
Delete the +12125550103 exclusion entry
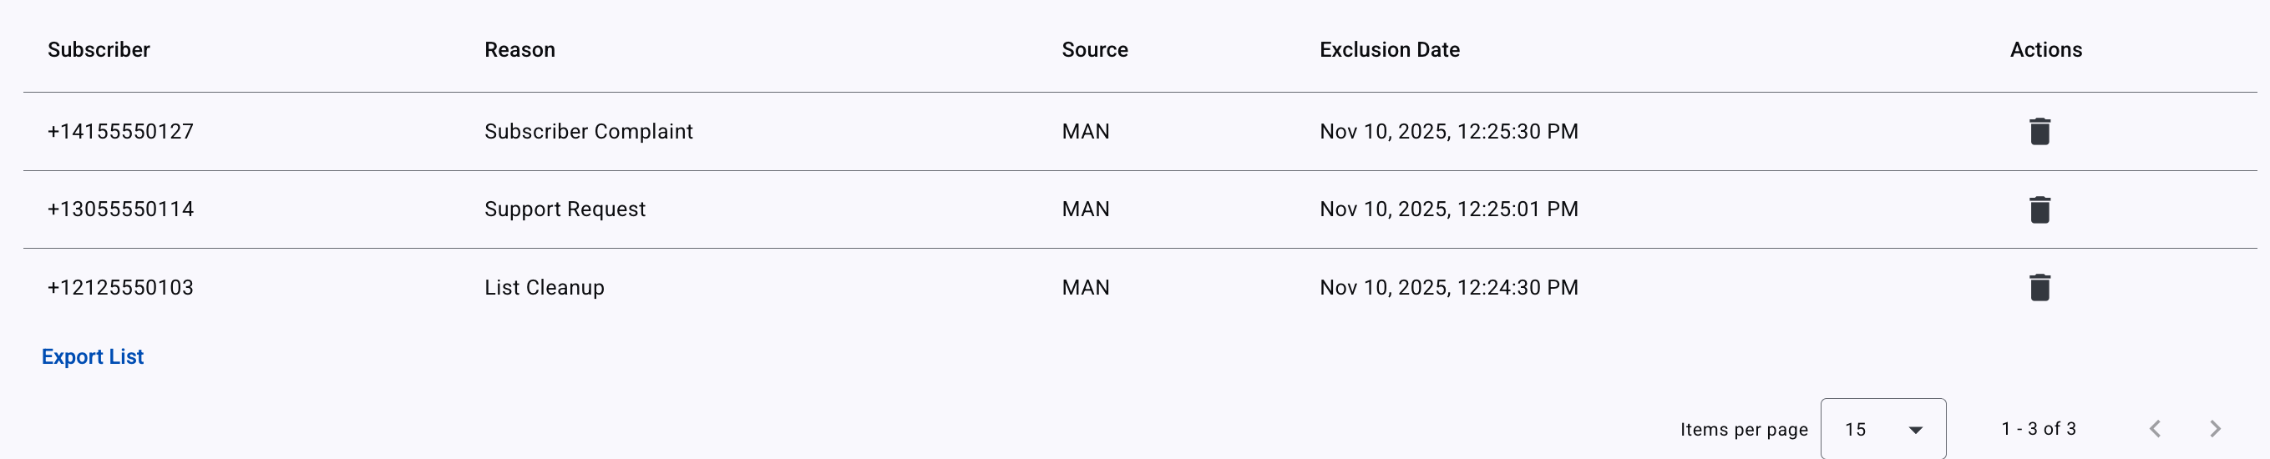pos(2039,287)
